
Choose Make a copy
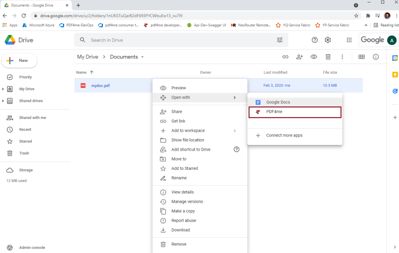pyautogui.click(x=200, y=211)
